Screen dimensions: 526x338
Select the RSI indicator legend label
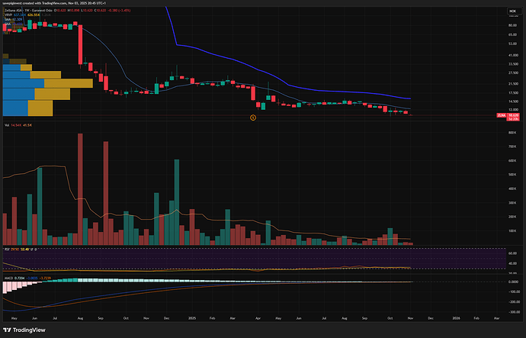(6, 249)
